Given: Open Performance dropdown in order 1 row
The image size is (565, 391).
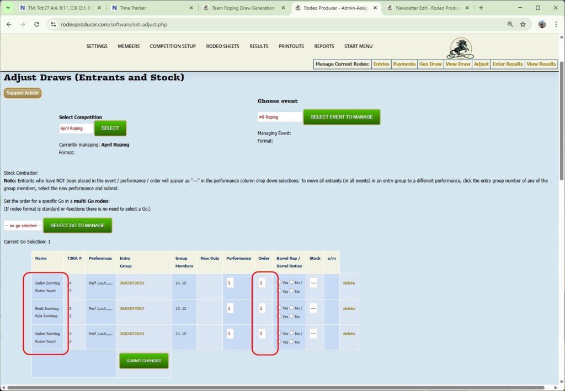Looking at the screenshot, I should (x=230, y=282).
